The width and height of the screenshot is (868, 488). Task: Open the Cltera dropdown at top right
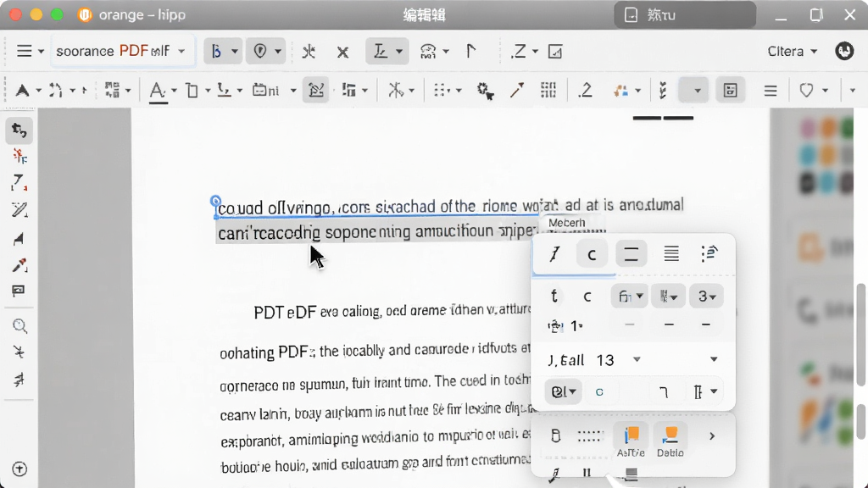(x=793, y=51)
